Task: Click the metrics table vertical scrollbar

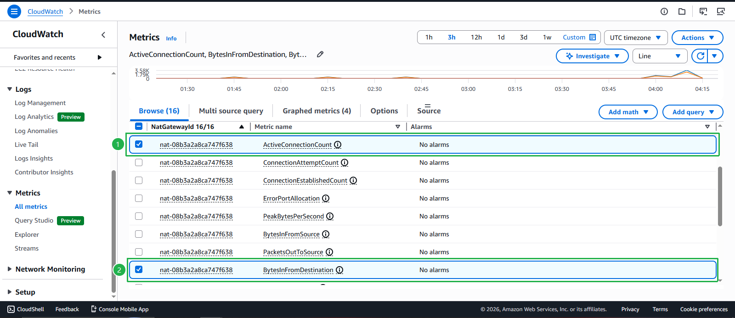Action: 720,196
